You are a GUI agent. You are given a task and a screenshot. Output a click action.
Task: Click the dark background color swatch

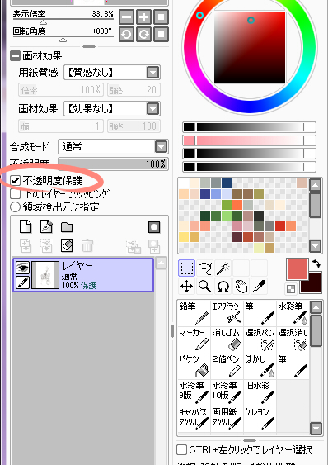pos(314,287)
